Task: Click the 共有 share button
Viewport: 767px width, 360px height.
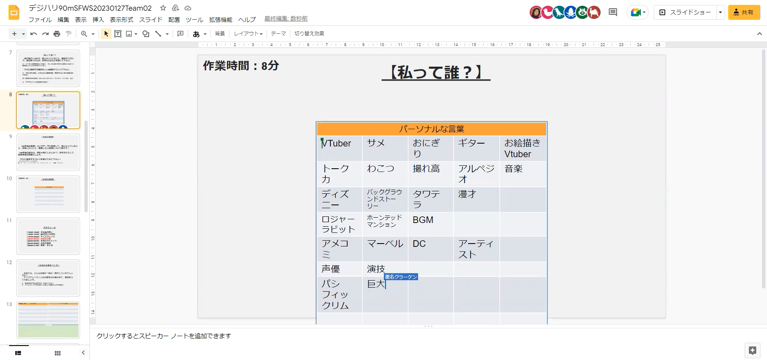Action: [744, 12]
